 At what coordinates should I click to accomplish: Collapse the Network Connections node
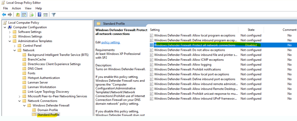coord(20,101)
